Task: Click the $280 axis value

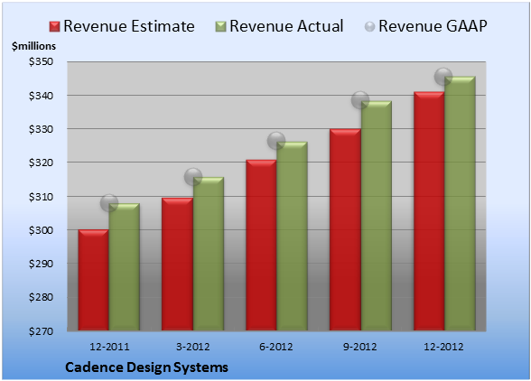Action: pyautogui.click(x=41, y=297)
